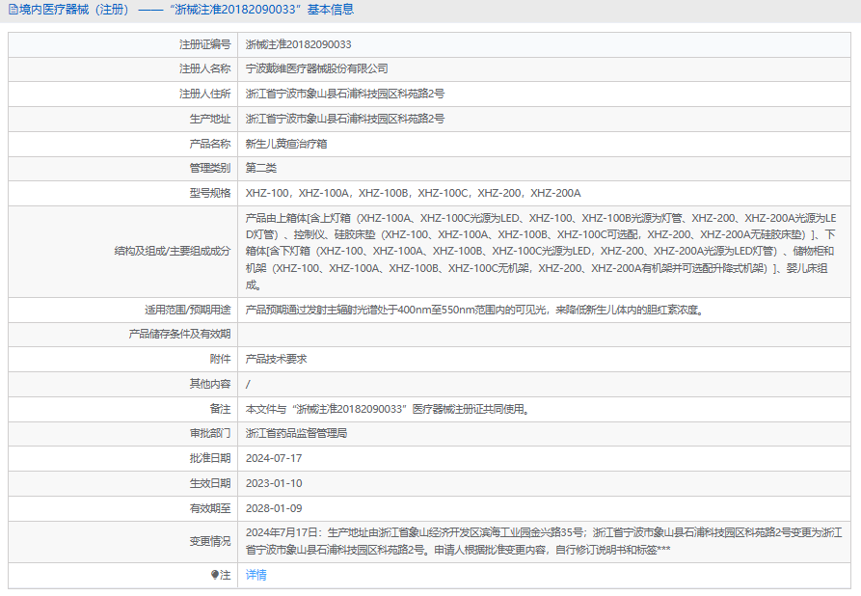Select the approving department 浙江省药品监督管理局
Screen dimensions: 861x596
click(x=296, y=433)
